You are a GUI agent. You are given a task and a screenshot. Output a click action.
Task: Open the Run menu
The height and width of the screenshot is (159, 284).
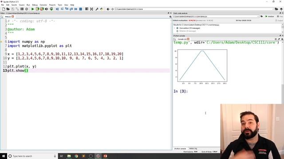pyautogui.click(x=28, y=5)
